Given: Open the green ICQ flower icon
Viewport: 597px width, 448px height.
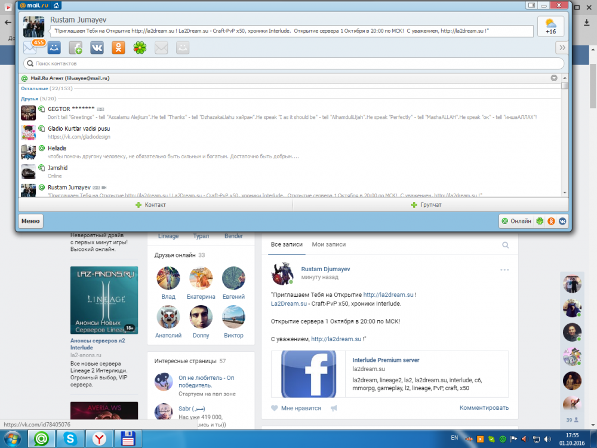Looking at the screenshot, I should (139, 48).
